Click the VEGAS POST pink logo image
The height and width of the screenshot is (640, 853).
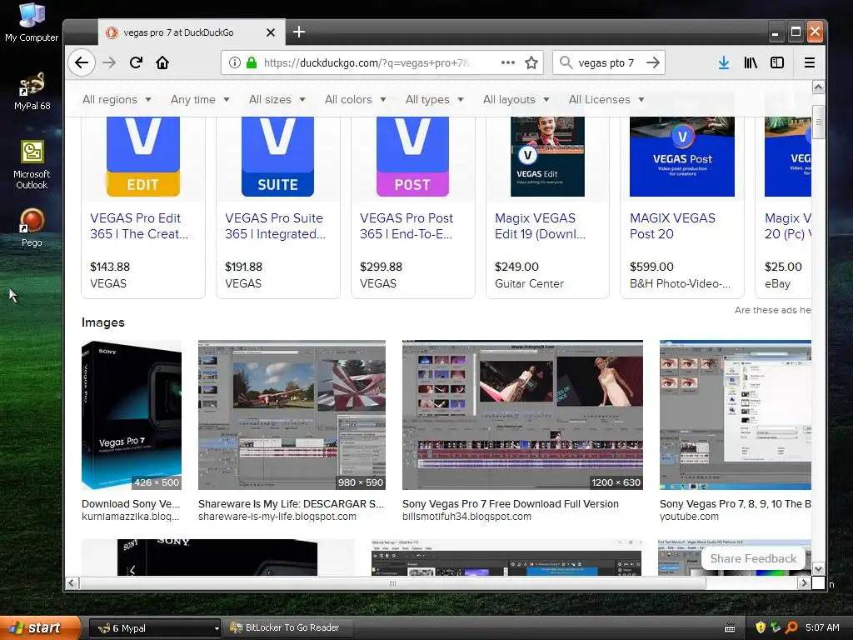[412, 157]
